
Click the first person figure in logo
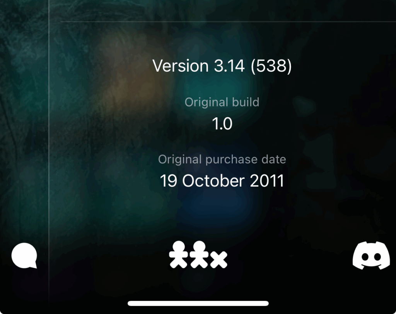click(179, 254)
